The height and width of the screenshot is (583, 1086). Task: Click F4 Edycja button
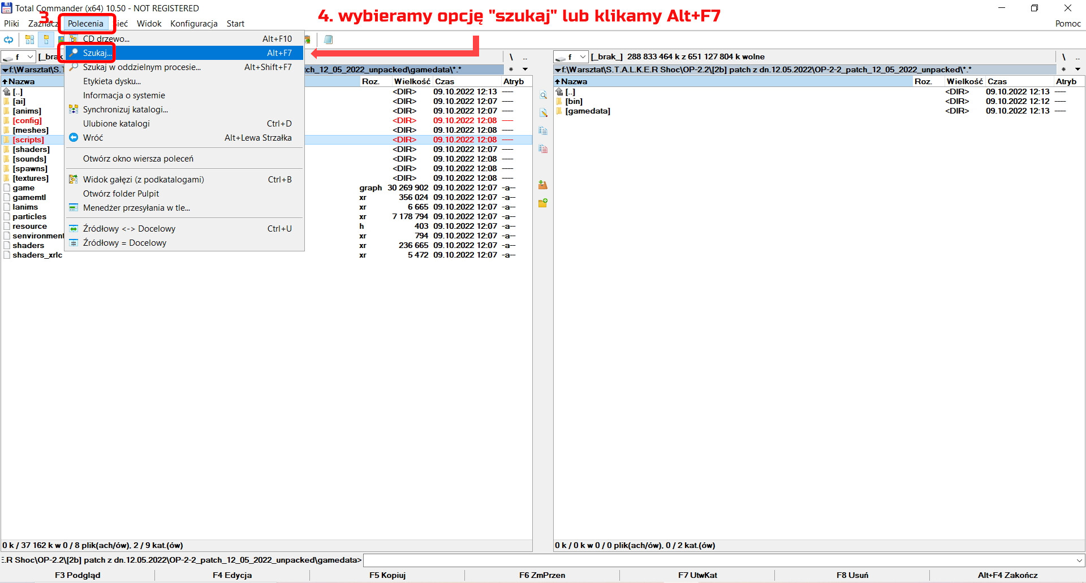point(232,575)
